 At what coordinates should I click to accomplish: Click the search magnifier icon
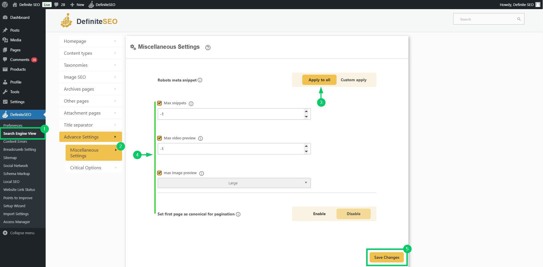(519, 19)
